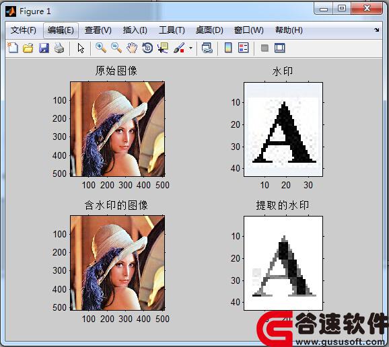Insert a colorbar via the toolbar icon
389x347 pixels.
(x=228, y=48)
